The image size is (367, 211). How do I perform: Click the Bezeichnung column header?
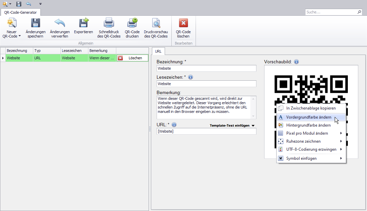tap(19, 51)
